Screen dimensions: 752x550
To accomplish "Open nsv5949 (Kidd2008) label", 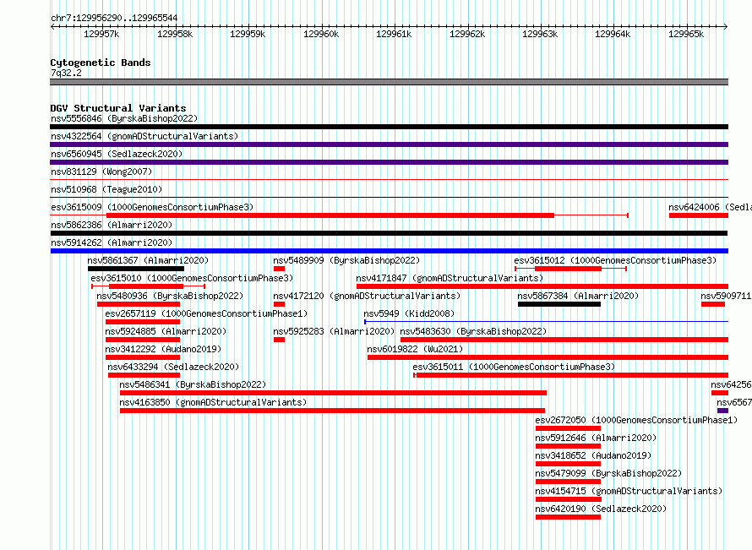I will [x=409, y=313].
